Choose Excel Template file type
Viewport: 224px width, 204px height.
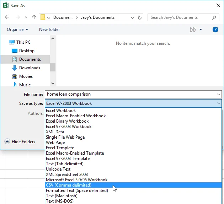(133, 148)
